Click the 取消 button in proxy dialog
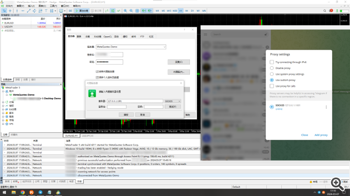This screenshot has height=196, width=350. click(143, 115)
